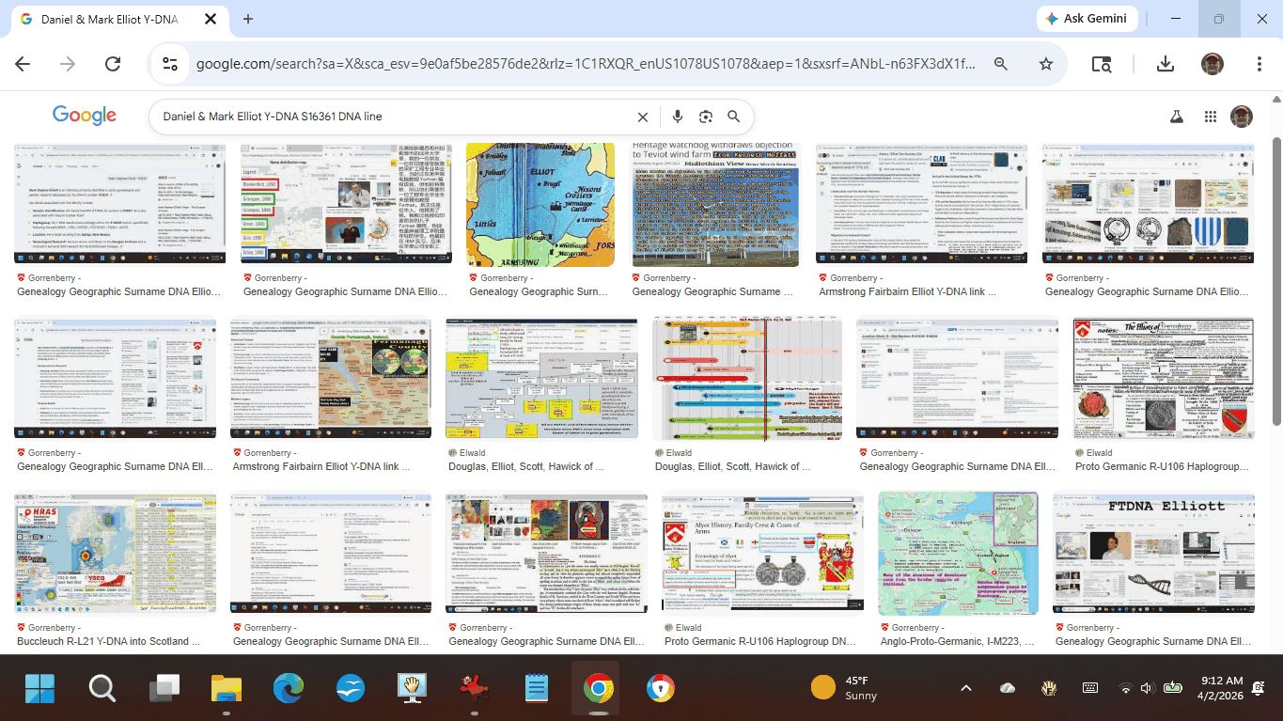
Task: Open Google Lens image search
Action: (705, 117)
